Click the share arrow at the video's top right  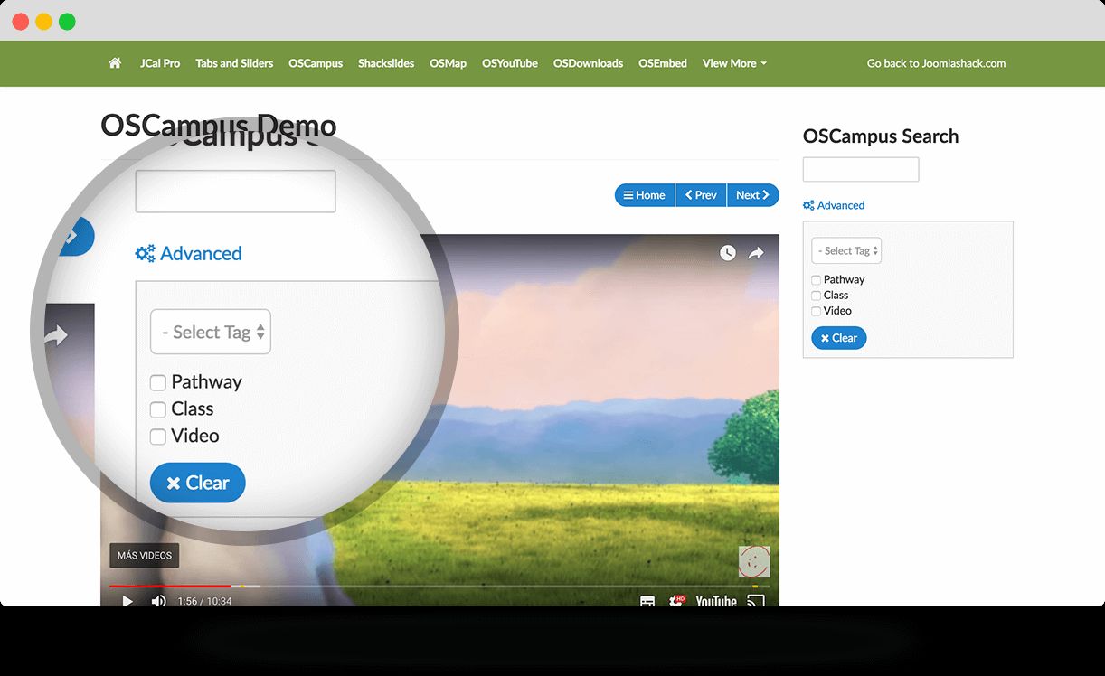pos(756,253)
